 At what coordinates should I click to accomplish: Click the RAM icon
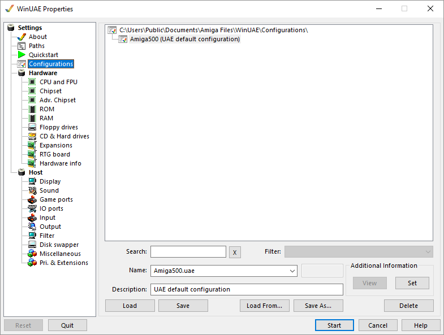[32, 118]
